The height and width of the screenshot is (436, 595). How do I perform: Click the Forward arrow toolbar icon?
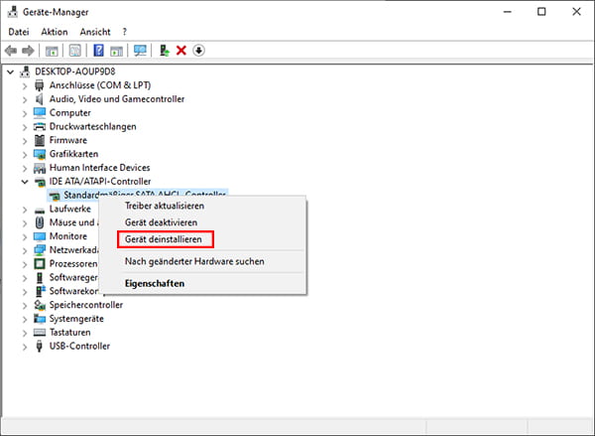click(x=28, y=51)
